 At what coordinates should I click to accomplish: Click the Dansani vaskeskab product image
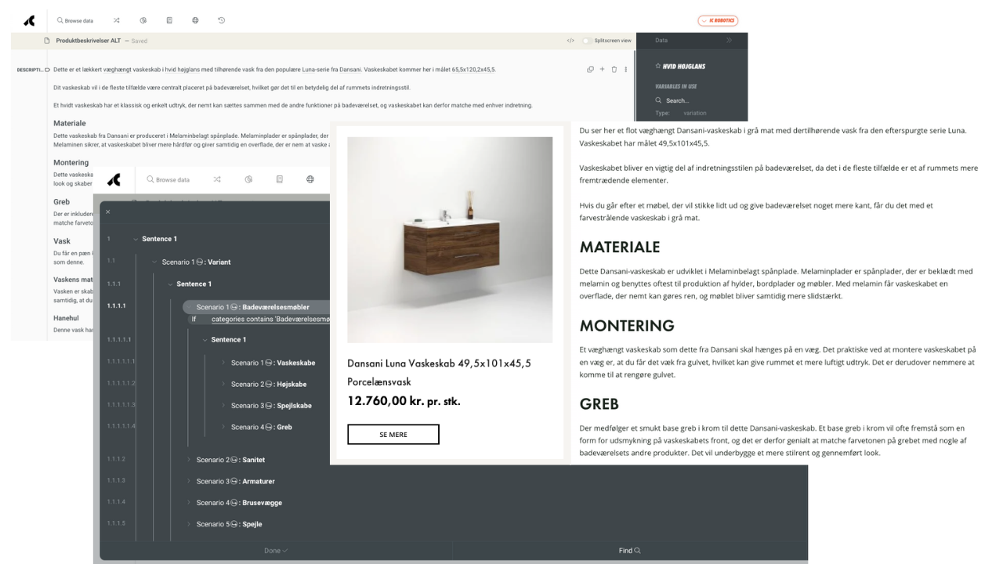(x=450, y=240)
